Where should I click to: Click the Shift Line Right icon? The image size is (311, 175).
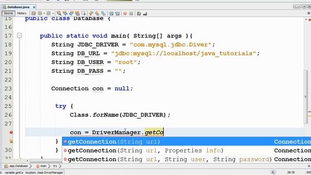tap(117, 14)
